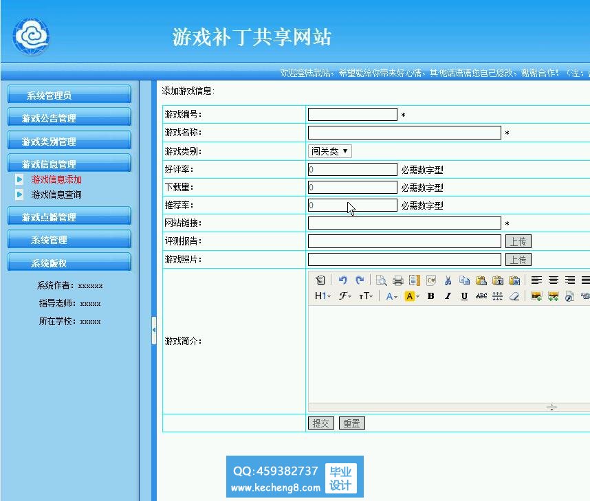590x501 pixels.
Task: Click the Paste clipboard icon
Action: coord(481,280)
